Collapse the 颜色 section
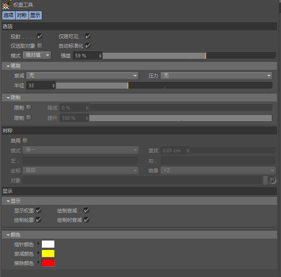The width and height of the screenshot is (281, 277). click(x=8, y=235)
